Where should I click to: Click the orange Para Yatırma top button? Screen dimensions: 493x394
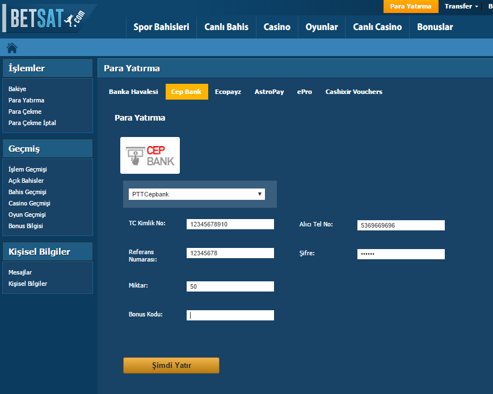tap(411, 6)
